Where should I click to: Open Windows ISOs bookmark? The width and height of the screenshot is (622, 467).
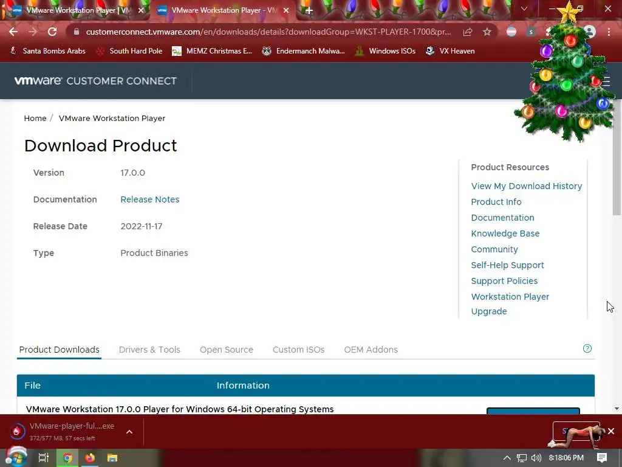pyautogui.click(x=385, y=51)
